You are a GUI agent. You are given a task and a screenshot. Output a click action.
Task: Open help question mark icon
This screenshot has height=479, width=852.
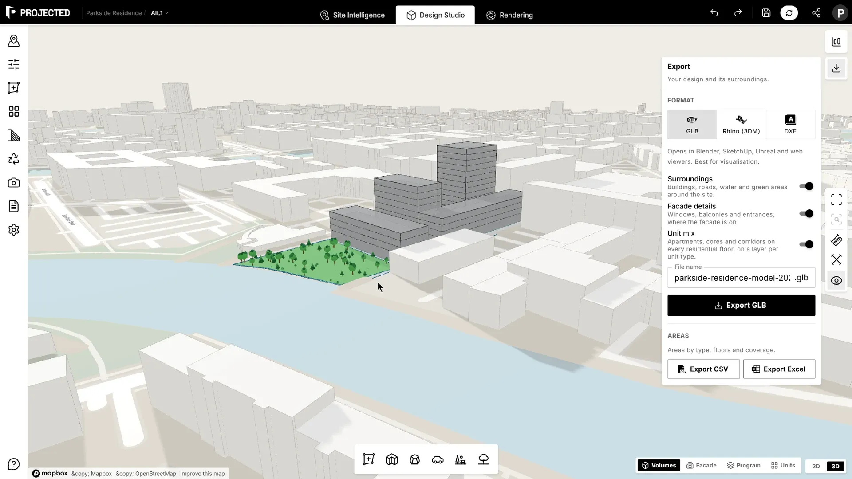[14, 464]
